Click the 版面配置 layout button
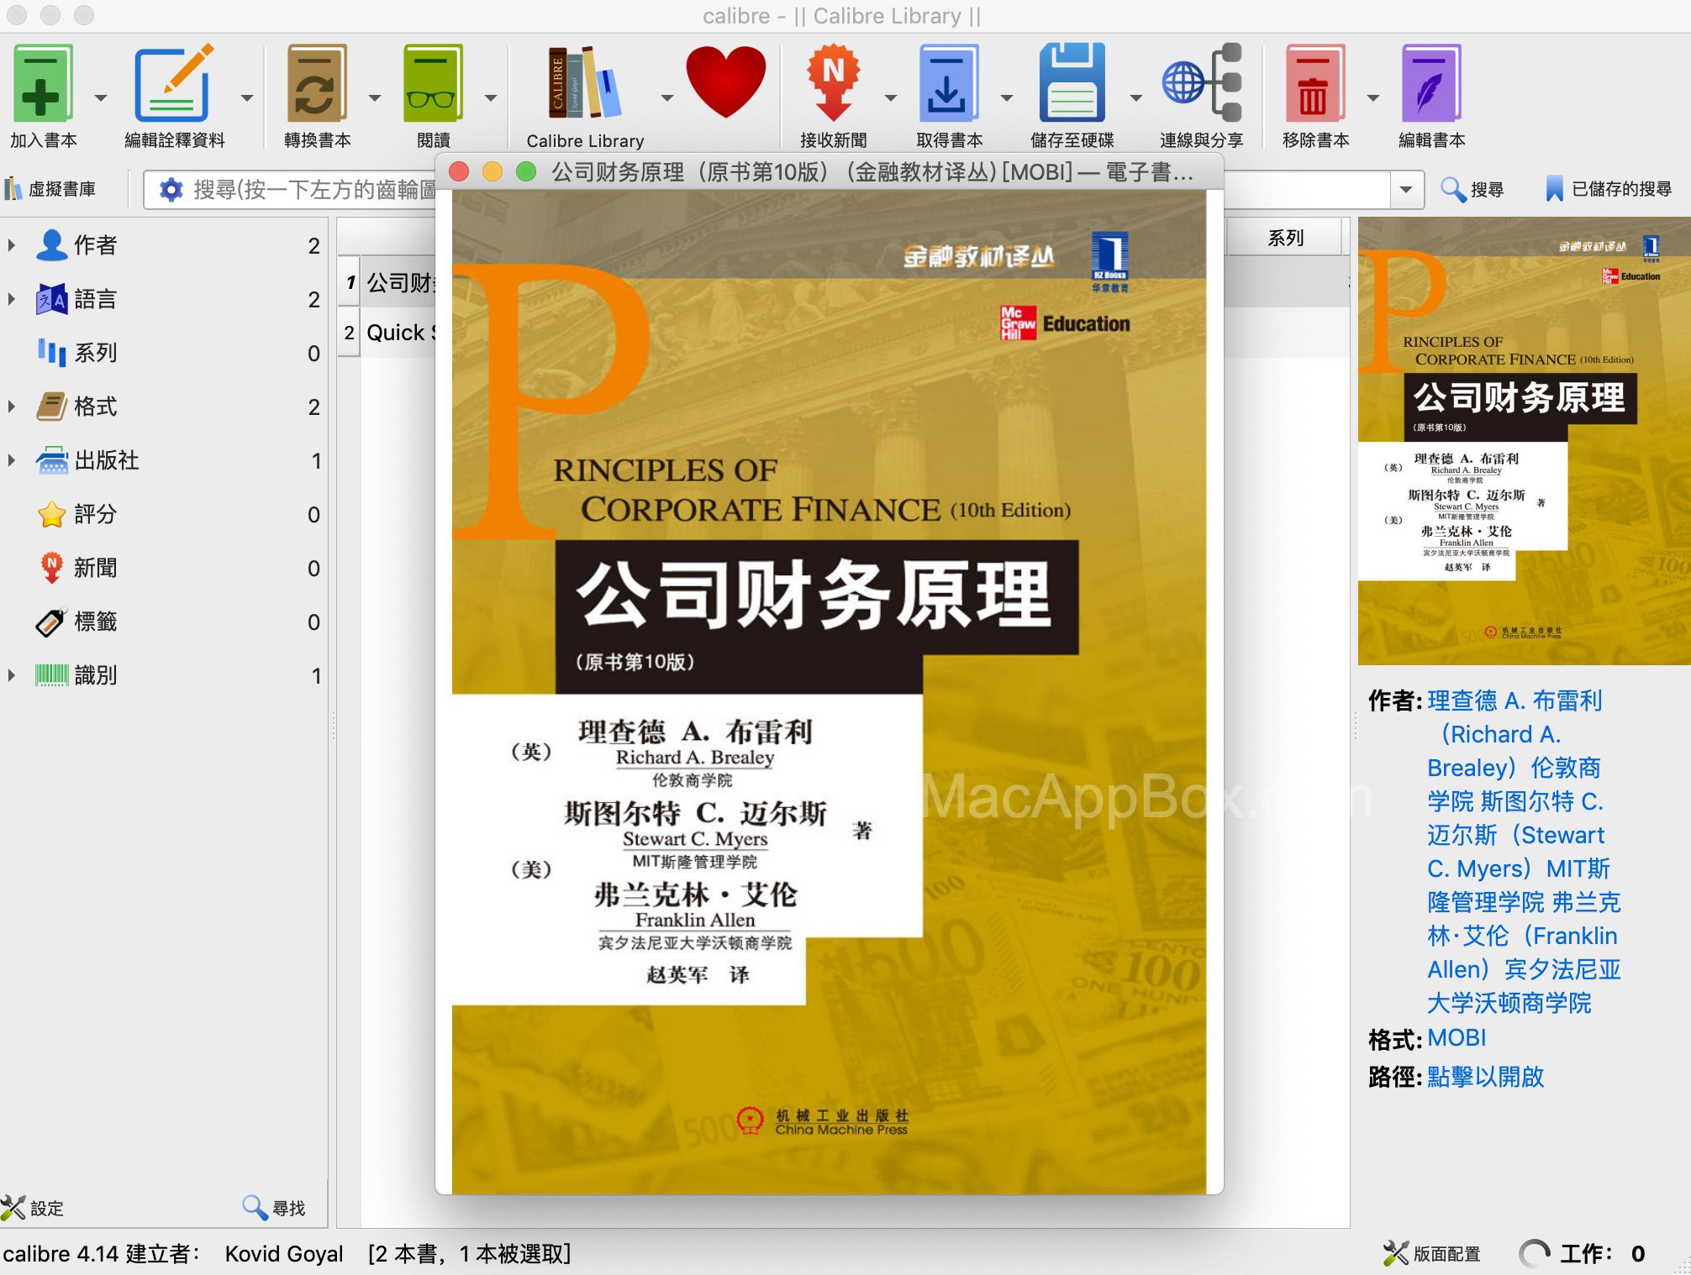The image size is (1691, 1275). pos(1432,1253)
